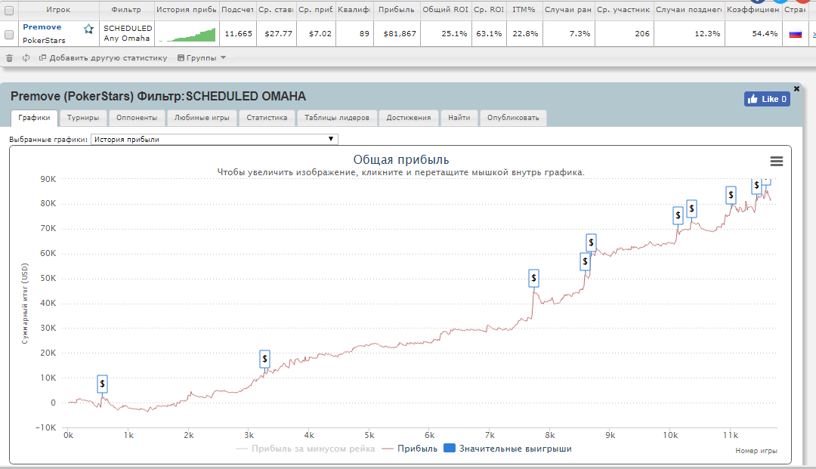The image size is (816, 469).
Task: Select the big win marker at 55K level
Action: coord(585,261)
